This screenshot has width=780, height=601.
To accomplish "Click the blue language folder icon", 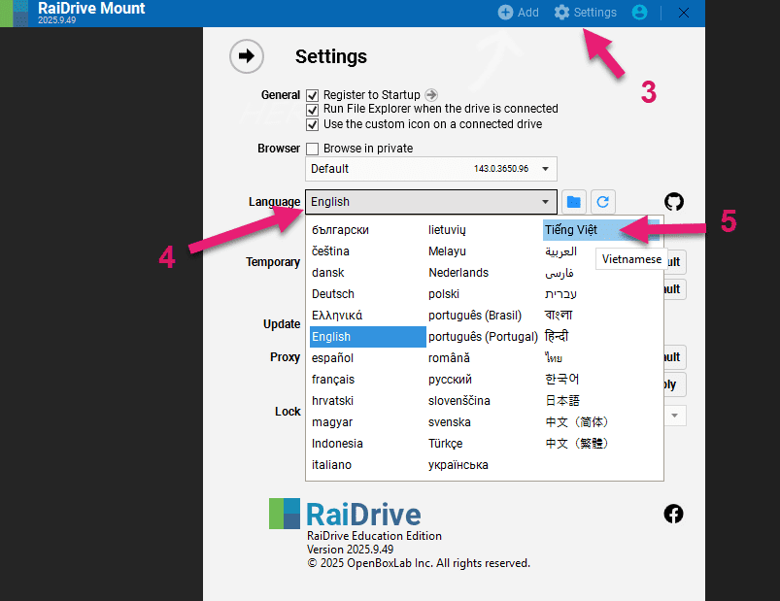I will coord(574,202).
